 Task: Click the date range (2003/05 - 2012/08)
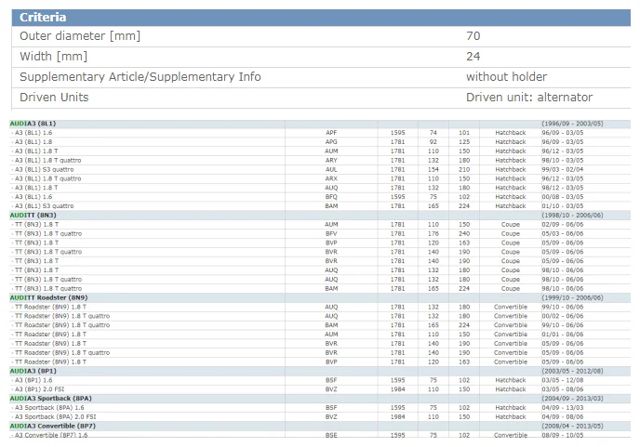[x=572, y=371]
